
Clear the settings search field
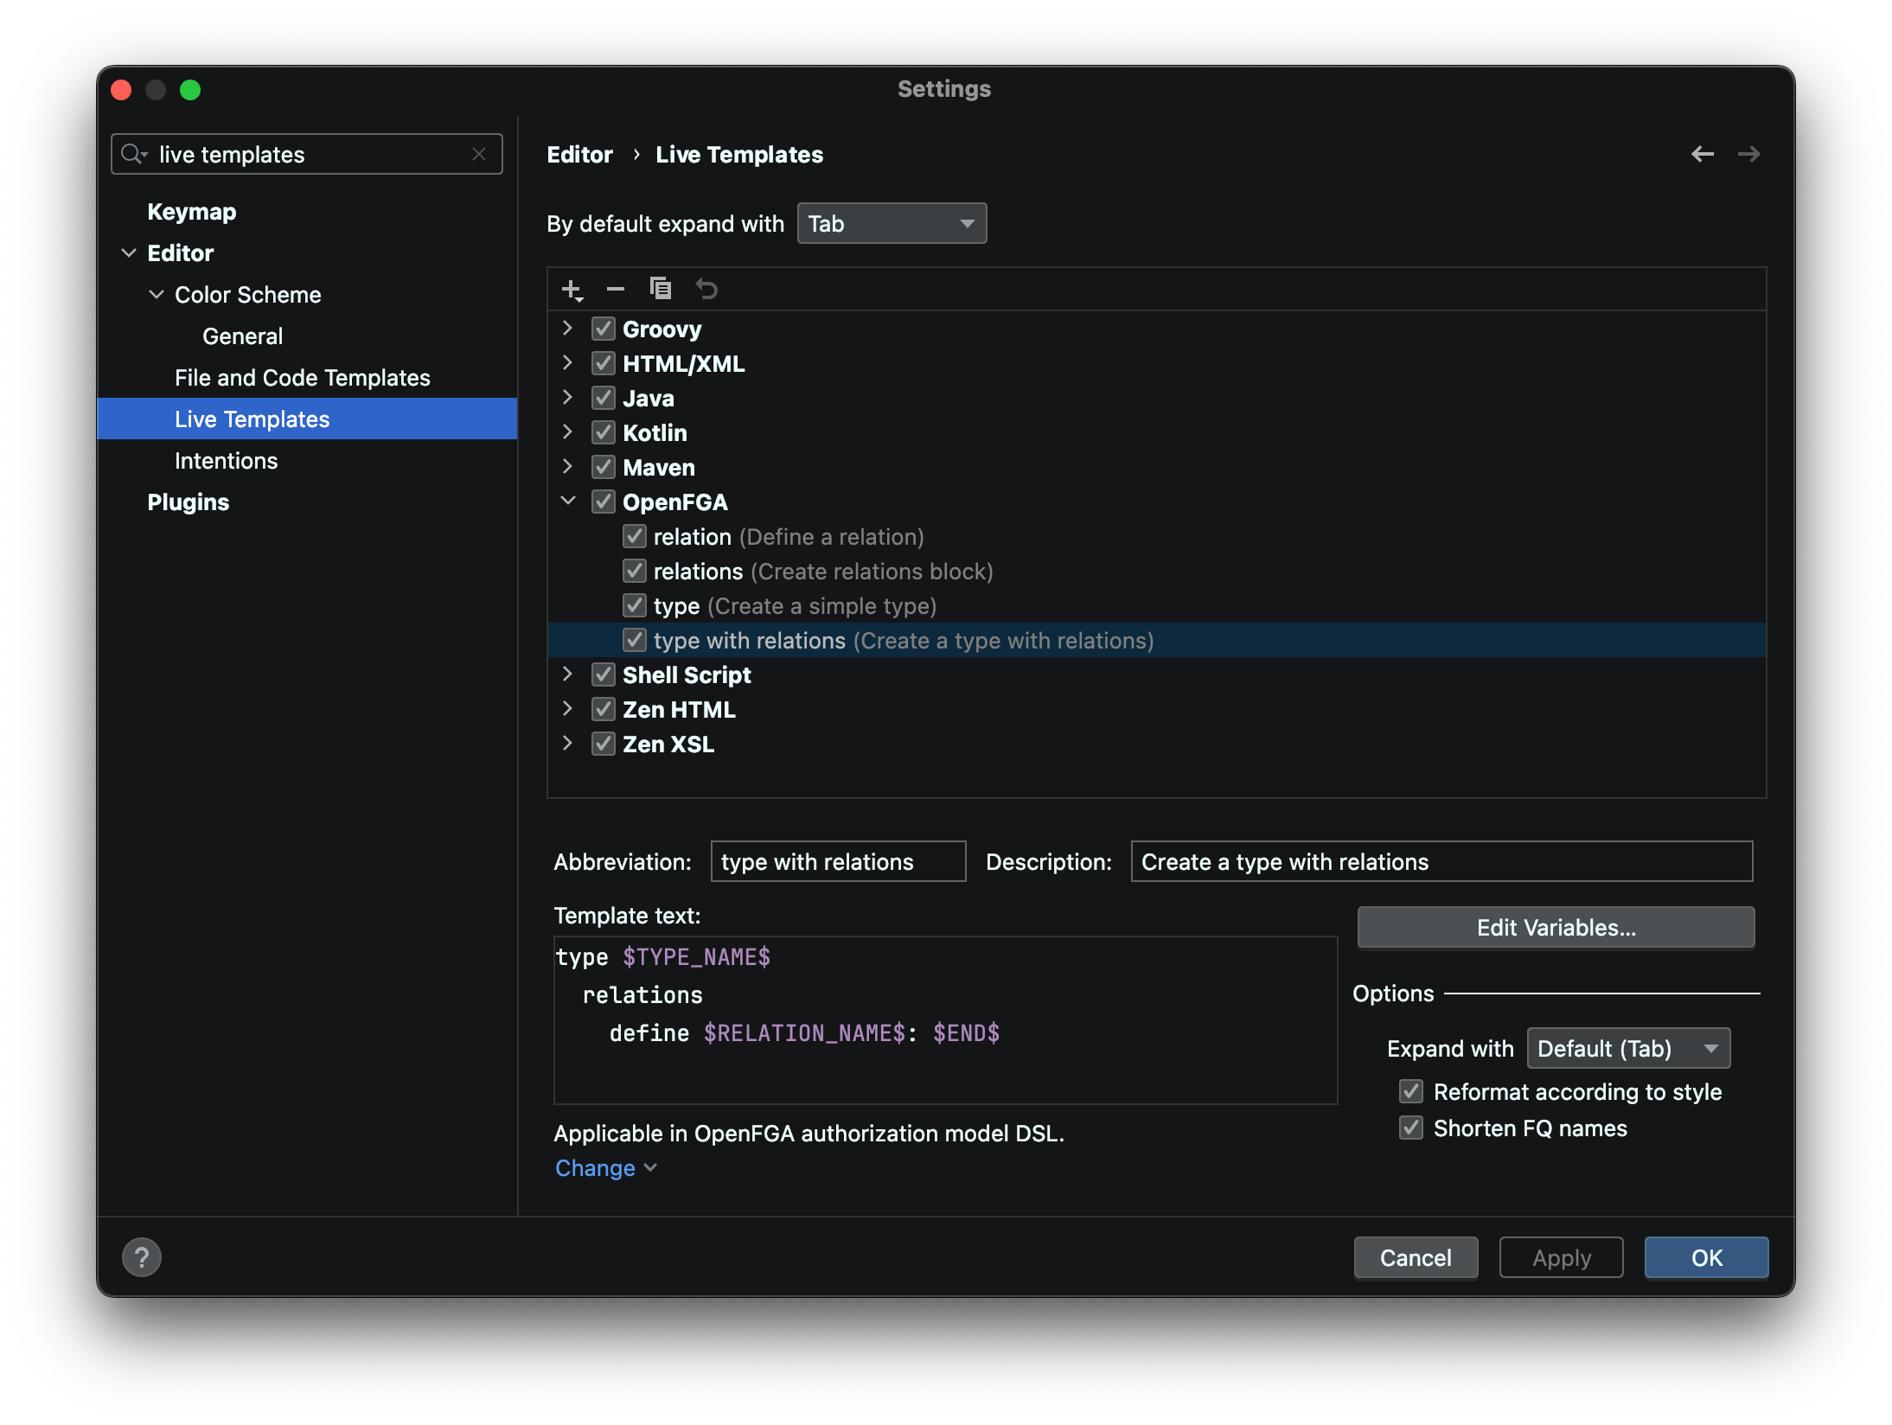tap(479, 154)
